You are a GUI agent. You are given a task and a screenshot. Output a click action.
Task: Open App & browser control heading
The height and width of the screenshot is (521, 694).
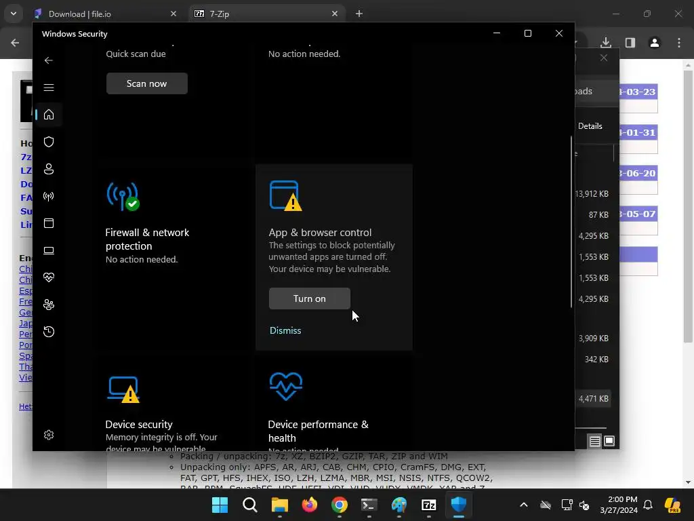[320, 233]
